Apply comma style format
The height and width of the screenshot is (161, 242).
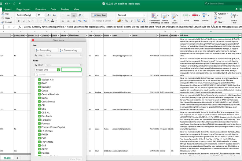pos(132,20)
